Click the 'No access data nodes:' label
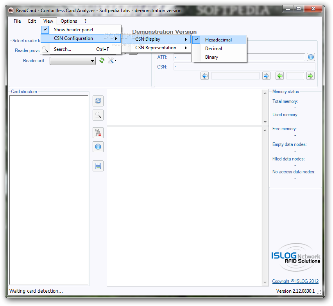 (x=294, y=172)
